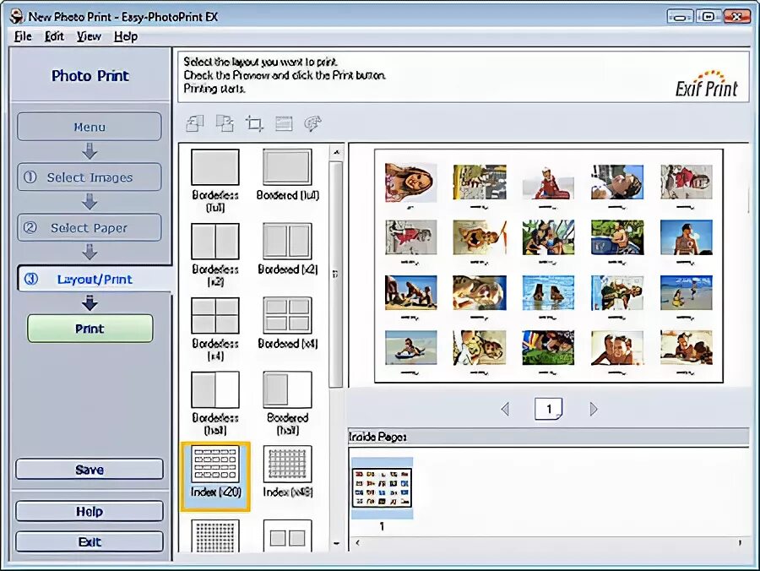The image size is (760, 571).
Task: Go to previous preview page arrow
Action: coord(505,409)
